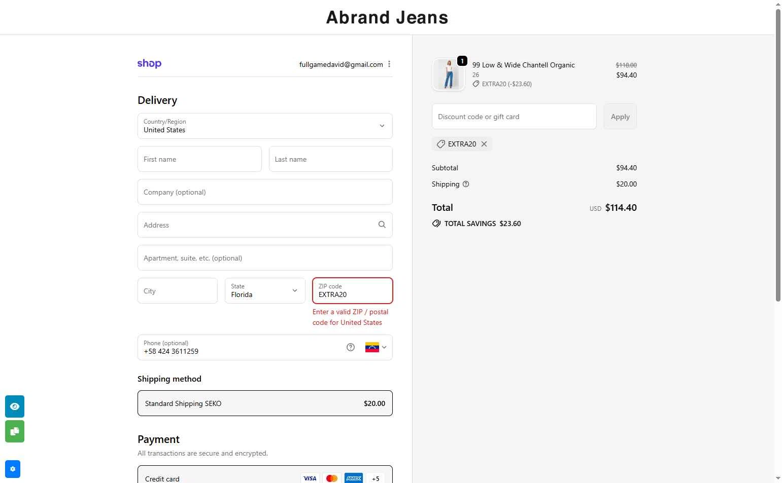Show the +5 more payment cards
The image size is (782, 483).
[x=376, y=478]
